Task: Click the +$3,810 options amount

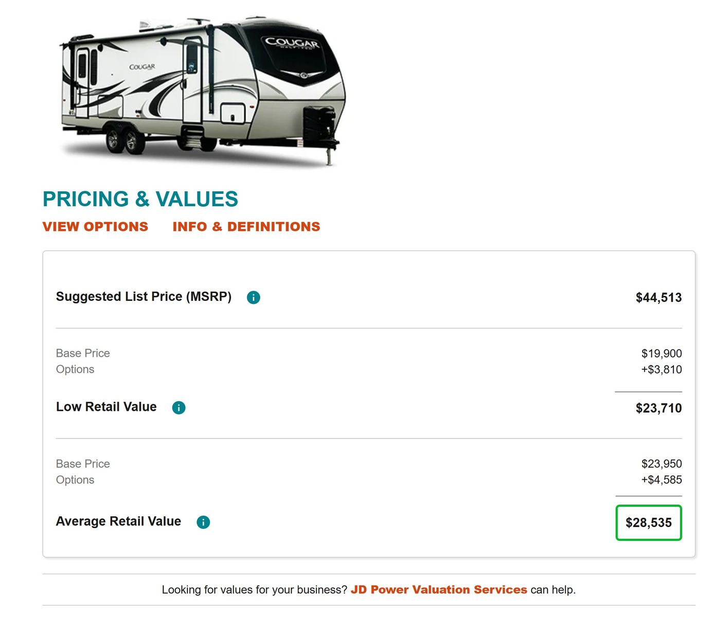Action: tap(661, 370)
